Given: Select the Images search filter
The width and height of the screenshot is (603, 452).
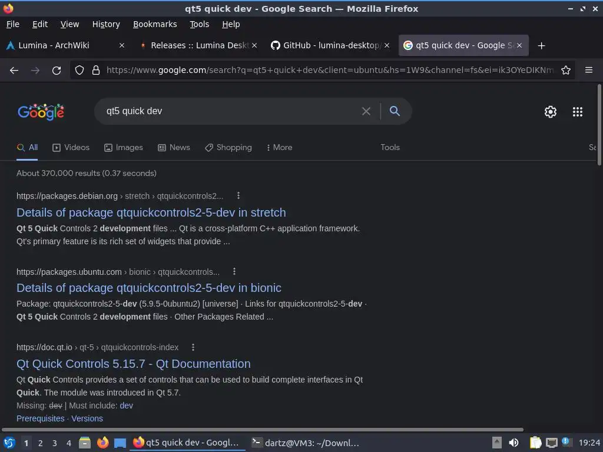Looking at the screenshot, I should pos(124,148).
